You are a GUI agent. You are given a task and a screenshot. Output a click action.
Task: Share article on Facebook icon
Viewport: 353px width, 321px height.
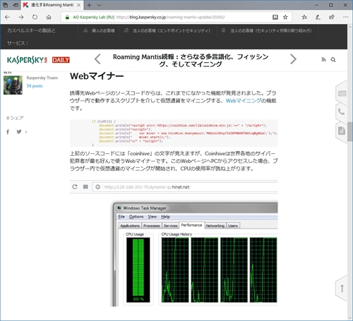click(8, 132)
